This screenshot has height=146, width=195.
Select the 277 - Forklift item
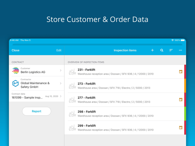(125, 100)
